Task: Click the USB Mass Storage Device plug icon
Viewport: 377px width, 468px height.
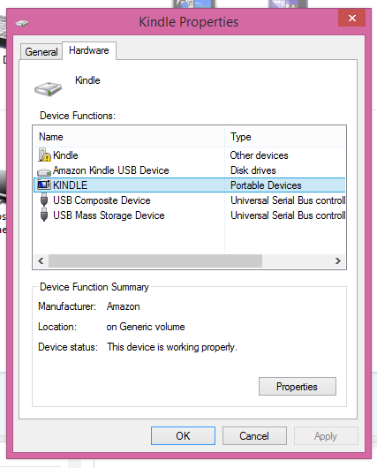Action: point(44,215)
